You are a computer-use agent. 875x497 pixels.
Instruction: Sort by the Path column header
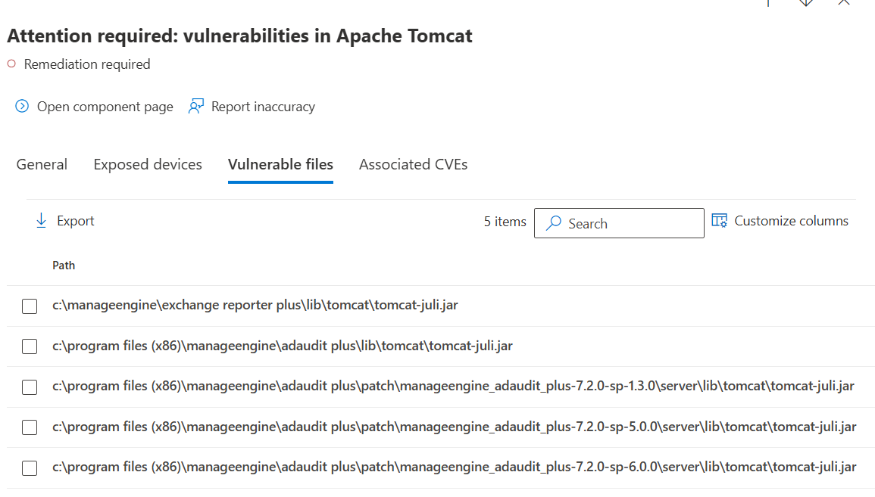(x=64, y=266)
